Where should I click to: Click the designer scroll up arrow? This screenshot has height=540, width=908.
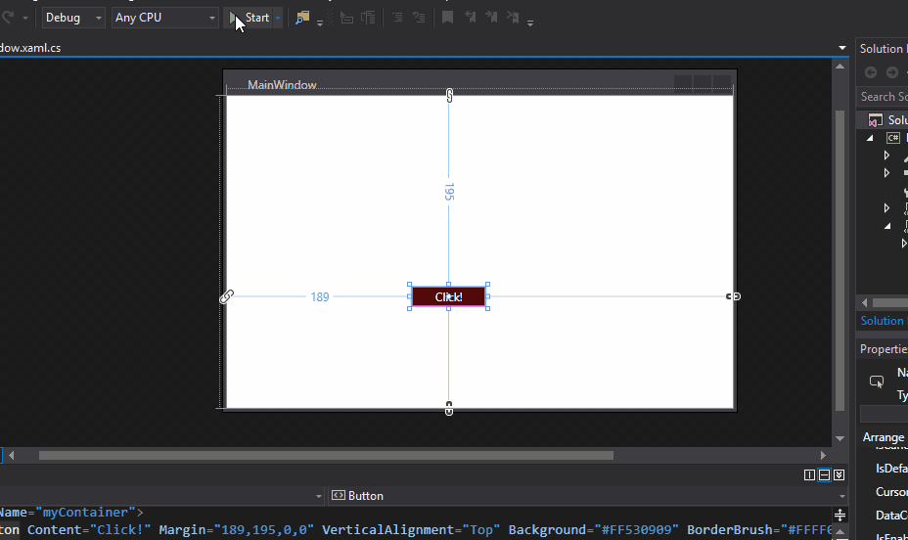tap(840, 67)
